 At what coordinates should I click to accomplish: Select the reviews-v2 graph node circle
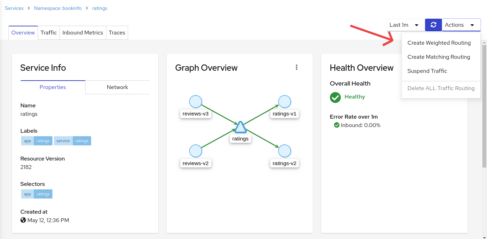[x=196, y=151]
